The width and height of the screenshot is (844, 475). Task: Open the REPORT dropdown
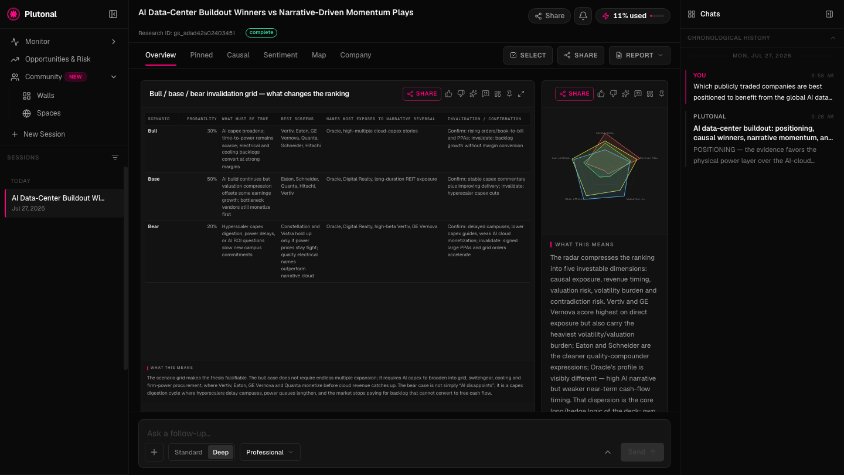coord(639,55)
